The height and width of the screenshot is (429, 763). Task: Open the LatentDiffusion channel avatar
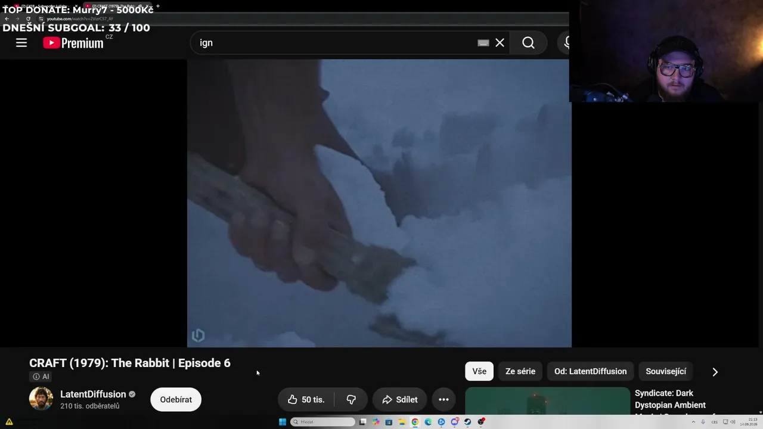tap(41, 399)
